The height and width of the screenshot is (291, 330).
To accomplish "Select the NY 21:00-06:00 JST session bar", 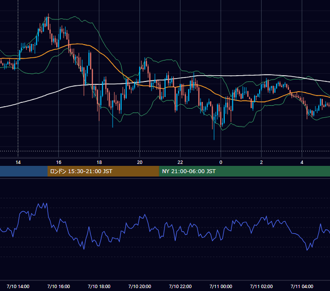I will coord(244,171).
